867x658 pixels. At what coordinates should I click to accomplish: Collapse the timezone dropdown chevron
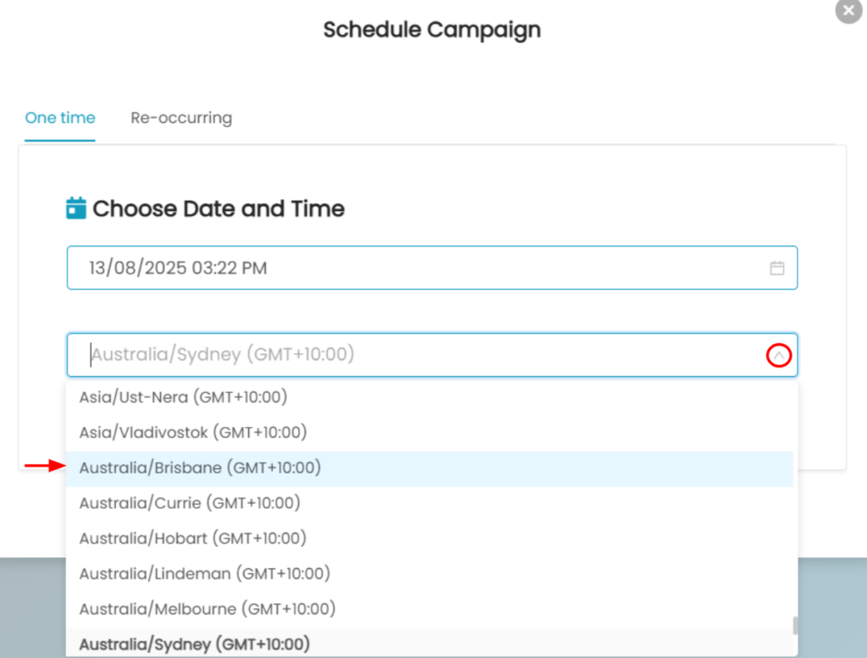[778, 356]
